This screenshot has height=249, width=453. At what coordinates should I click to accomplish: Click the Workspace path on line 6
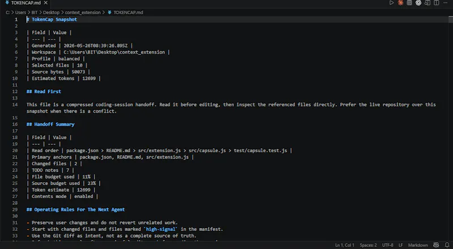114,52
